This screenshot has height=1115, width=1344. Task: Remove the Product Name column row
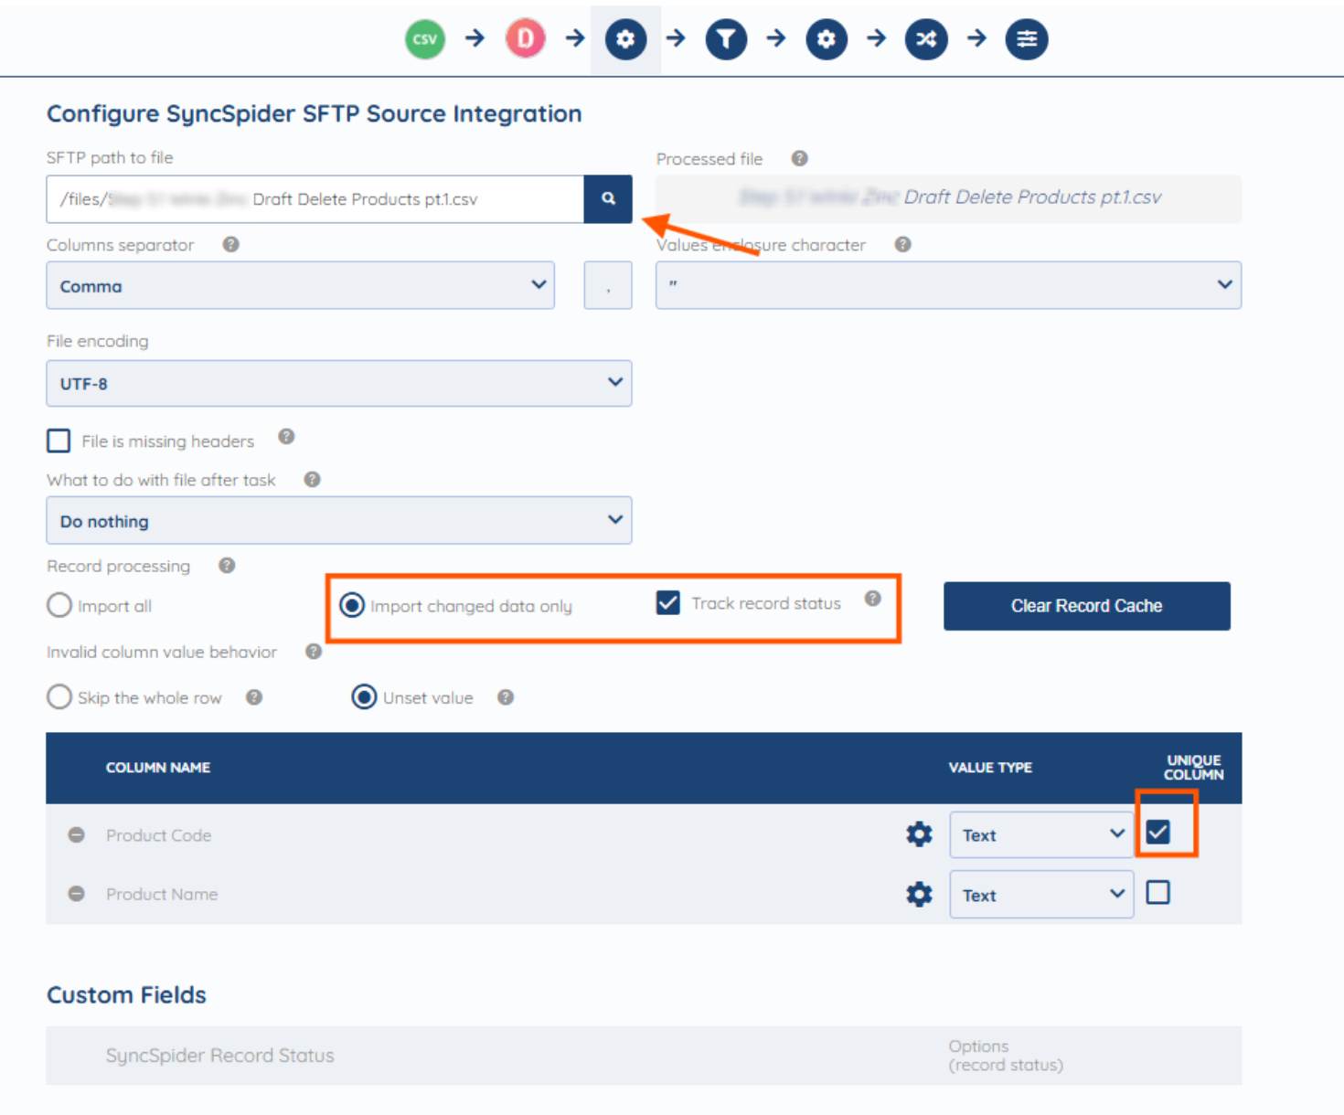pyautogui.click(x=77, y=894)
